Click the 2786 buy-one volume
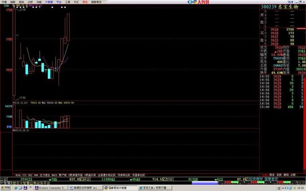 click(x=290, y=30)
